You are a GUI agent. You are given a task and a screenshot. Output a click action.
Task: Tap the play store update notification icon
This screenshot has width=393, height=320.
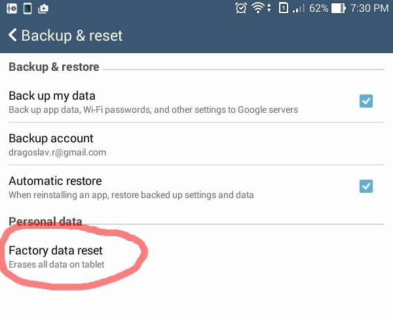[43, 9]
